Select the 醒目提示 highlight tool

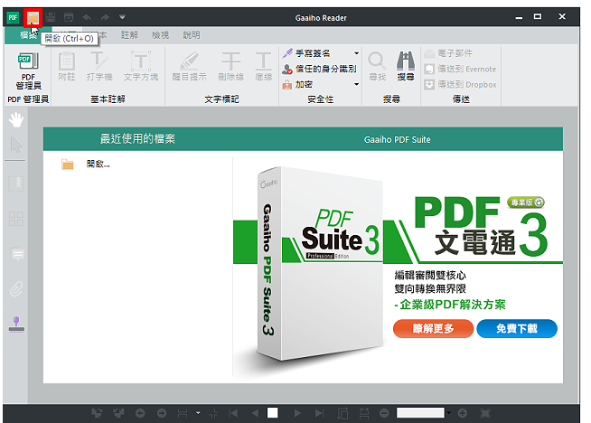click(x=189, y=67)
